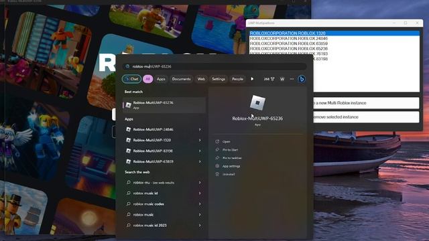The height and width of the screenshot is (241, 429).
Task: Select ROBLOXCORPORATION ROBLOX 1320 in UWP Multiplatform list
Action: coord(334,33)
